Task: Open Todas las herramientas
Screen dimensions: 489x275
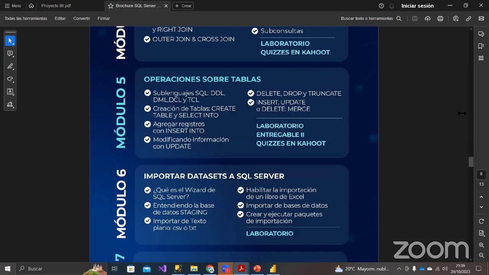Action: [x=26, y=18]
